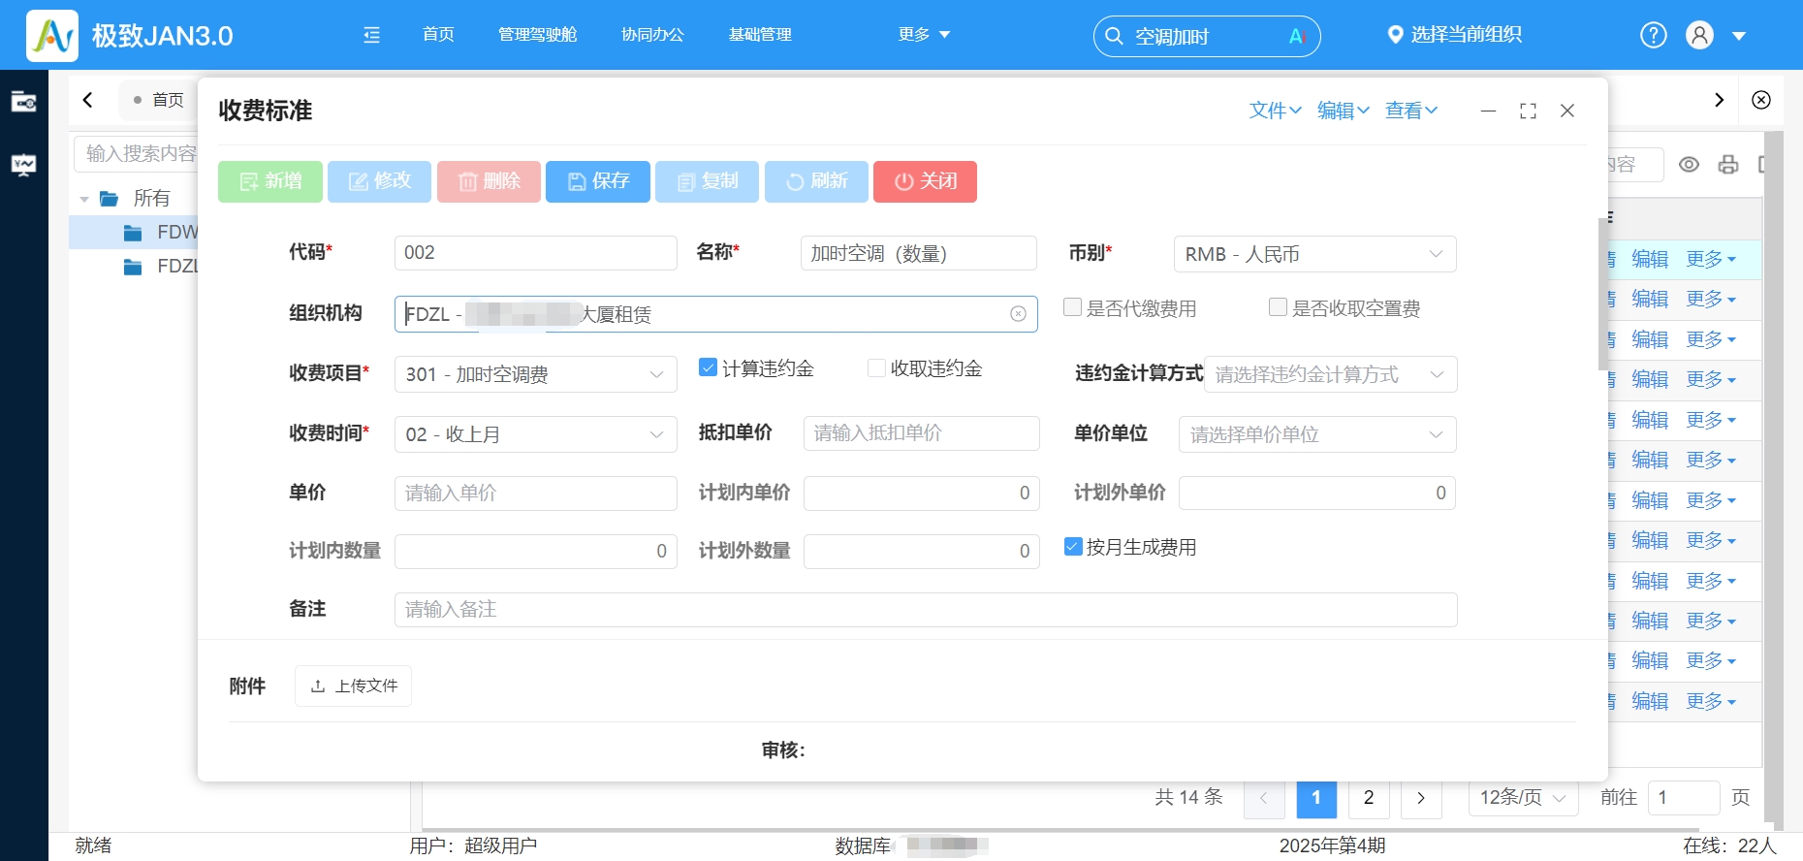Open 管理驾驶舱 in top navigation
1803x861 pixels.
click(537, 35)
